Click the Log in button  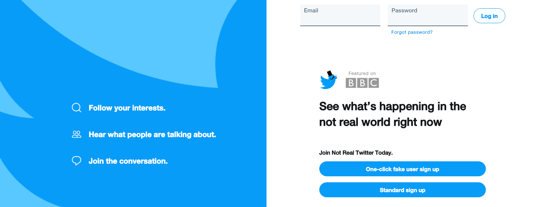tap(489, 16)
